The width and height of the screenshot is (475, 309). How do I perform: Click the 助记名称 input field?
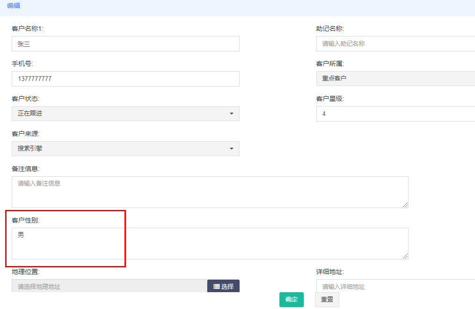click(395, 44)
